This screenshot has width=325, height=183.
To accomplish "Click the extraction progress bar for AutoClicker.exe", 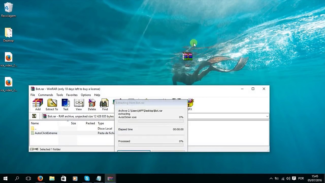I will tap(151, 121).
